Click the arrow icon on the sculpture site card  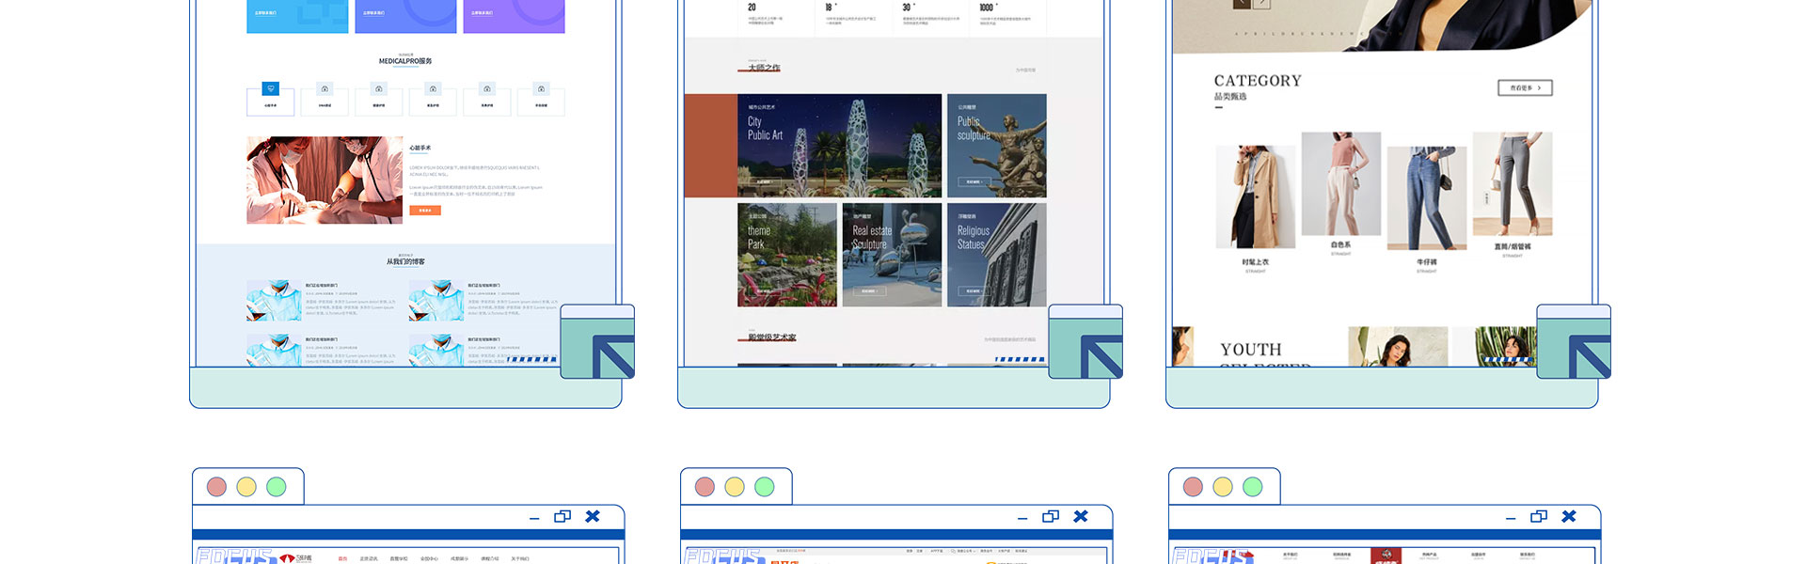(x=1085, y=342)
